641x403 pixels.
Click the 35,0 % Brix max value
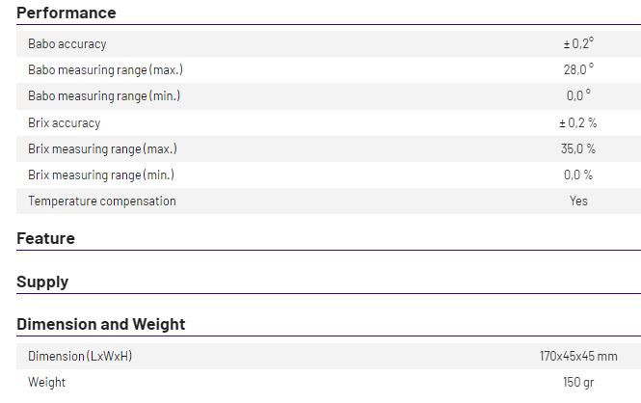[578, 149]
